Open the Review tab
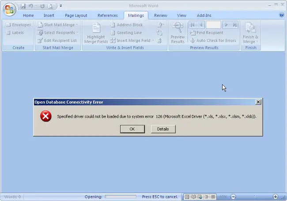Image resolution: width=287 pixels, height=201 pixels. click(x=161, y=15)
